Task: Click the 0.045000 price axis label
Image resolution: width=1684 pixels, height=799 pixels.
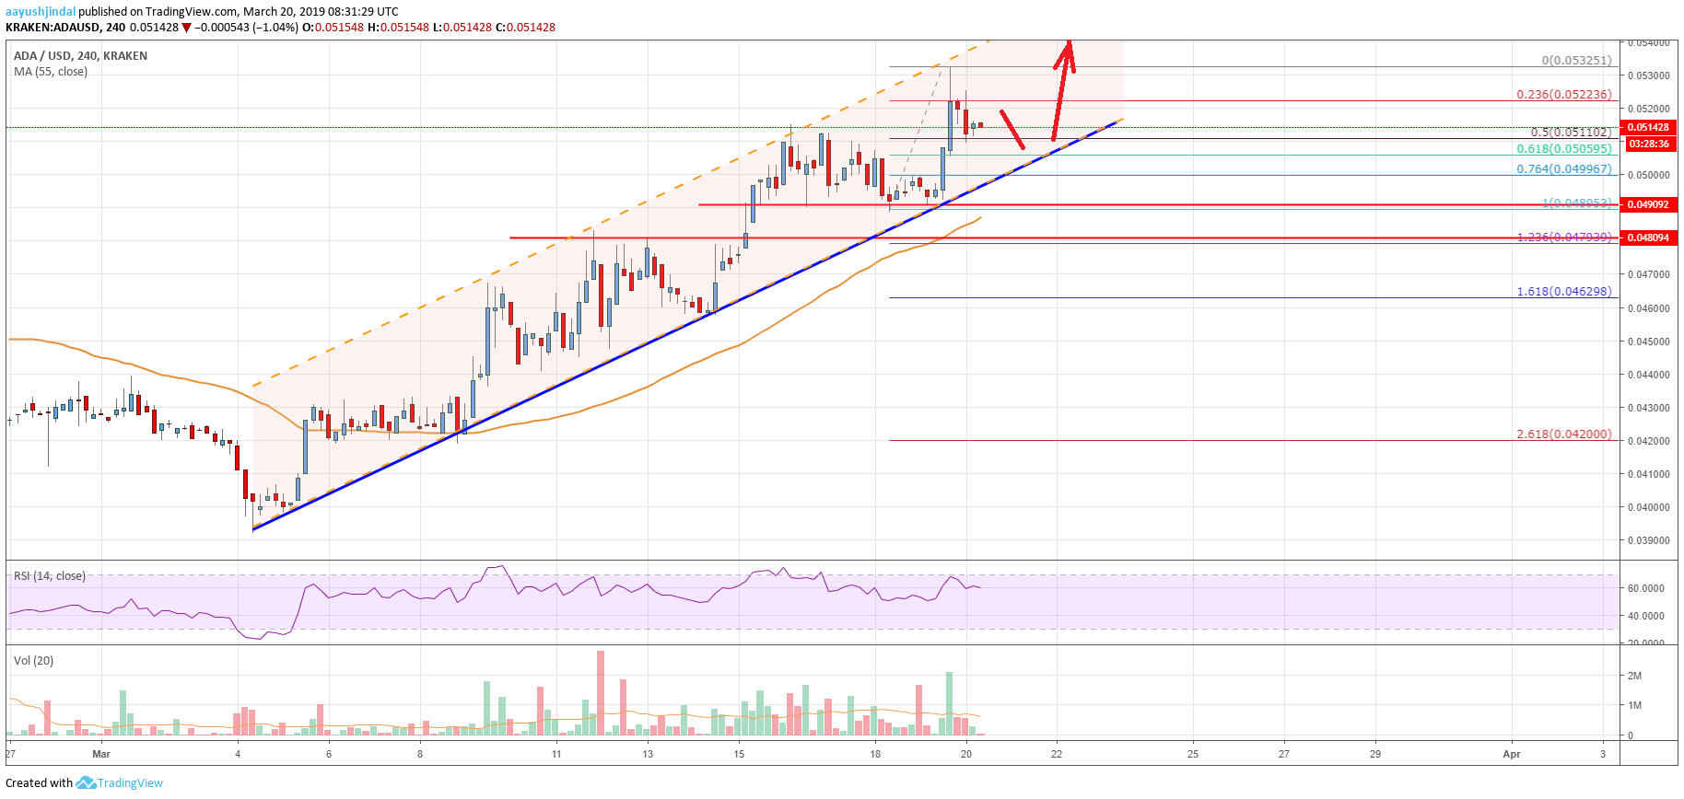Action: [1648, 342]
